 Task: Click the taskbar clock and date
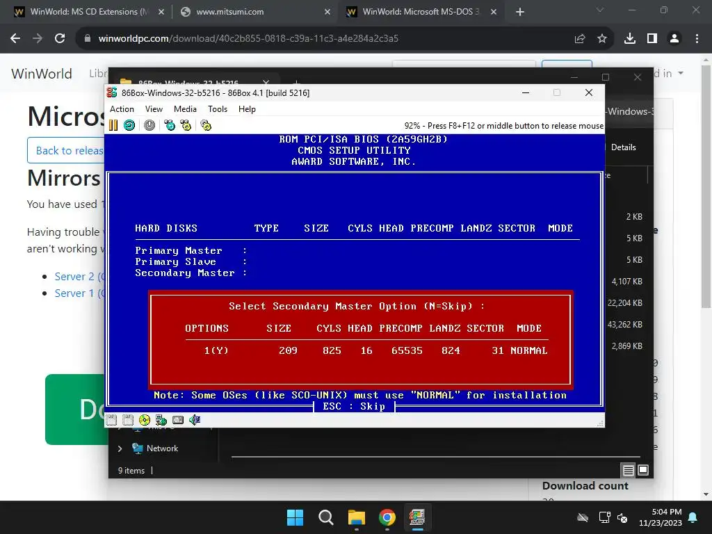coord(661,517)
